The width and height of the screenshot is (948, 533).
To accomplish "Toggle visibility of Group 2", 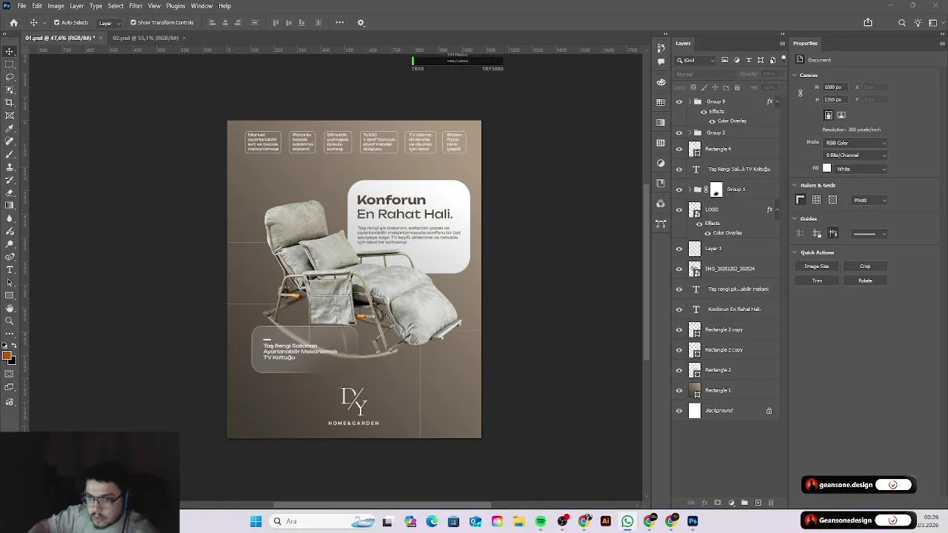I will (x=679, y=133).
